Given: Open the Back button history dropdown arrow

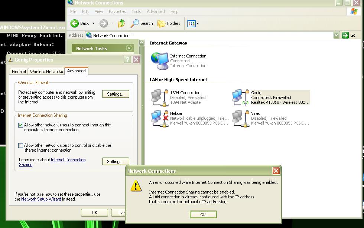Looking at the screenshot, I should [x=93, y=23].
